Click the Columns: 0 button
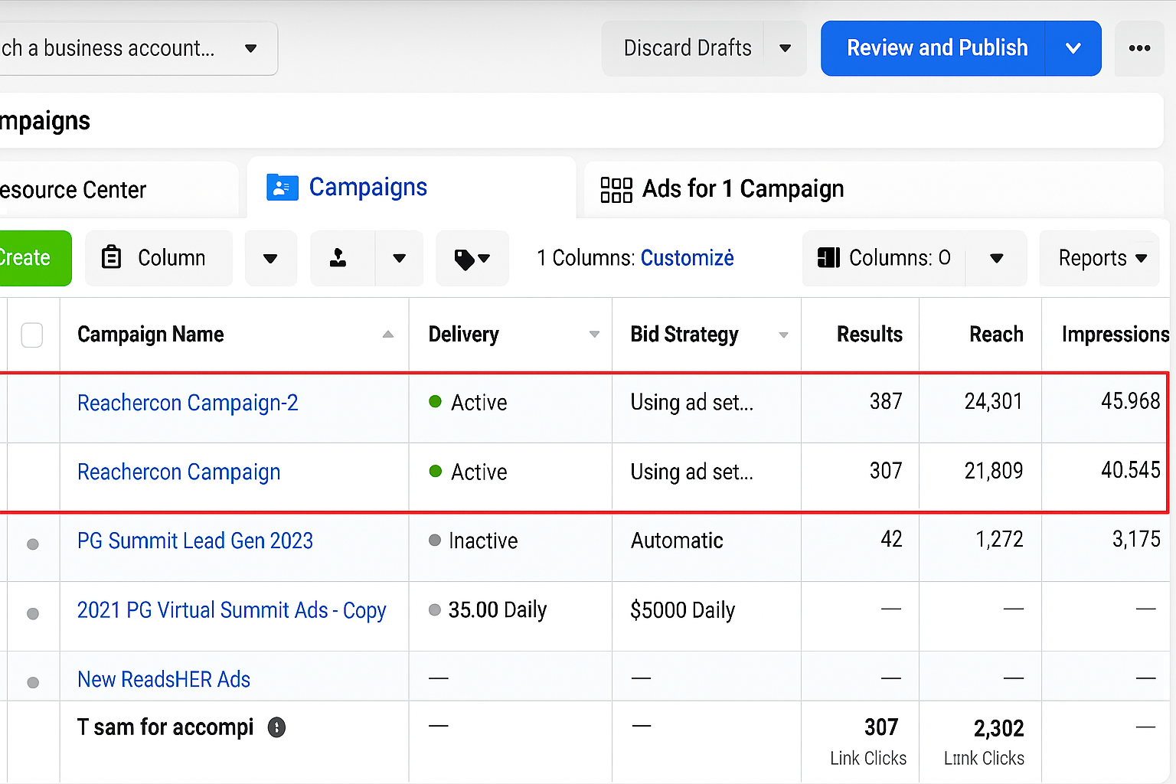1176x784 pixels. click(x=884, y=258)
